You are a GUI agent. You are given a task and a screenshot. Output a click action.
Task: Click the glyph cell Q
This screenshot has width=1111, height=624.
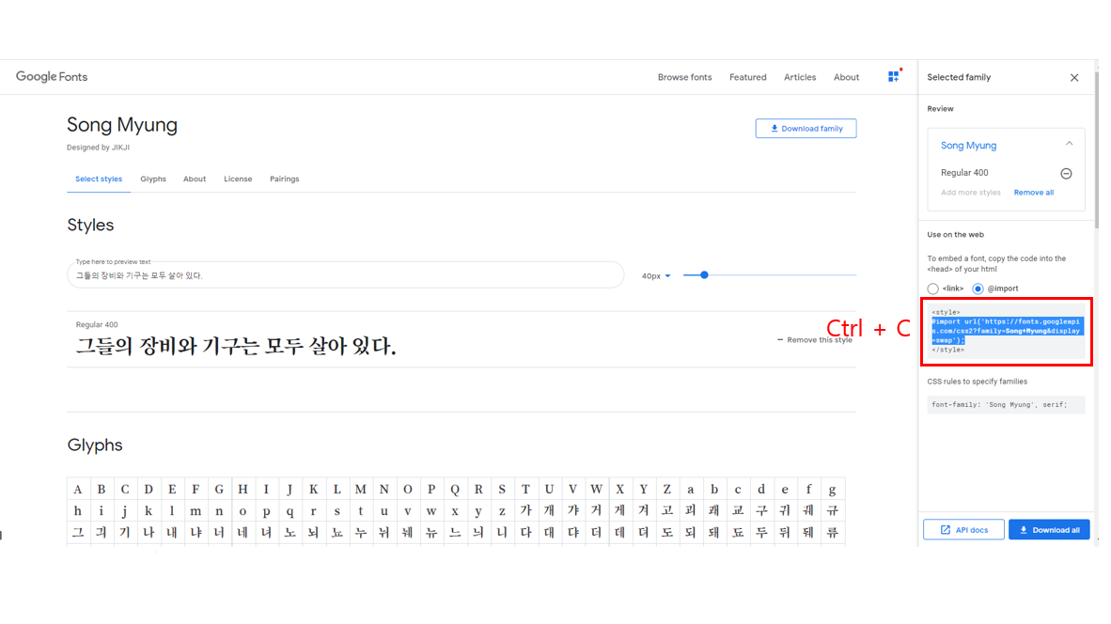pos(455,489)
